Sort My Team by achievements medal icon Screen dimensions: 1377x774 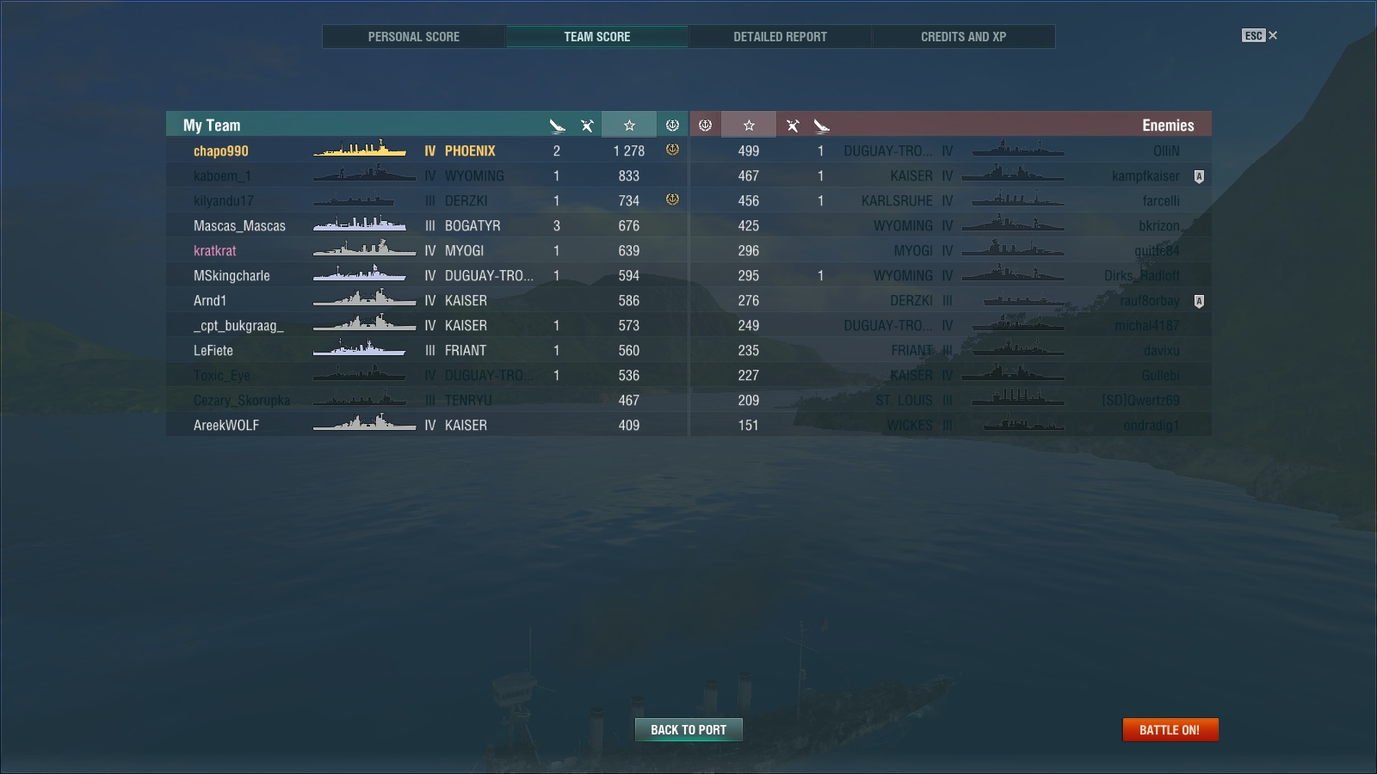point(672,125)
